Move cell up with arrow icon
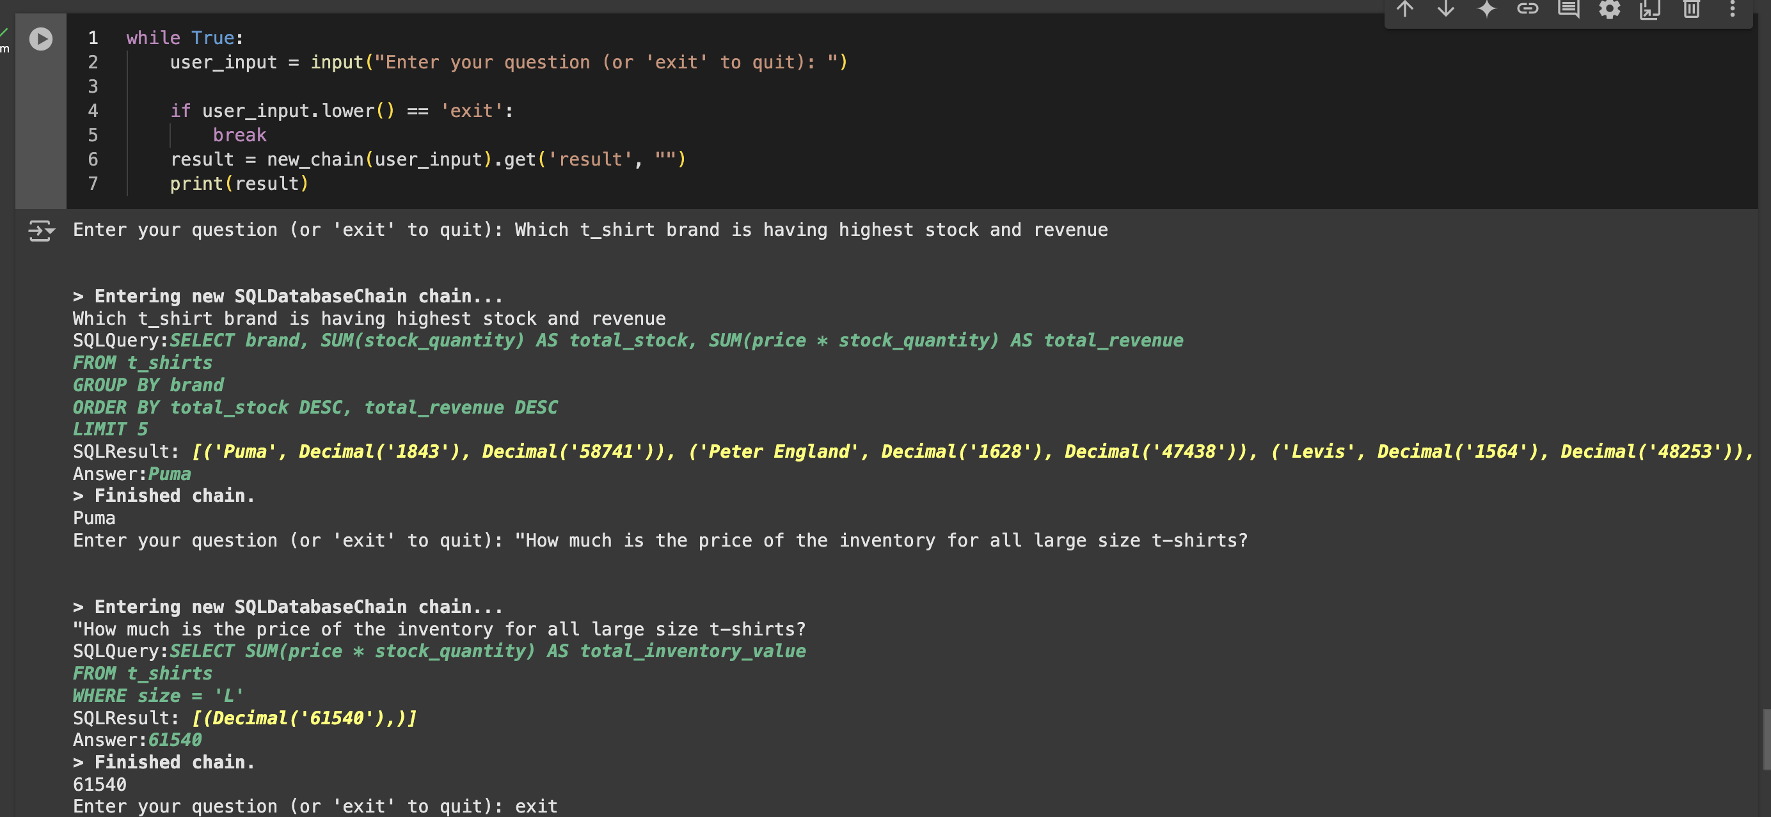The width and height of the screenshot is (1771, 817). coord(1404,9)
